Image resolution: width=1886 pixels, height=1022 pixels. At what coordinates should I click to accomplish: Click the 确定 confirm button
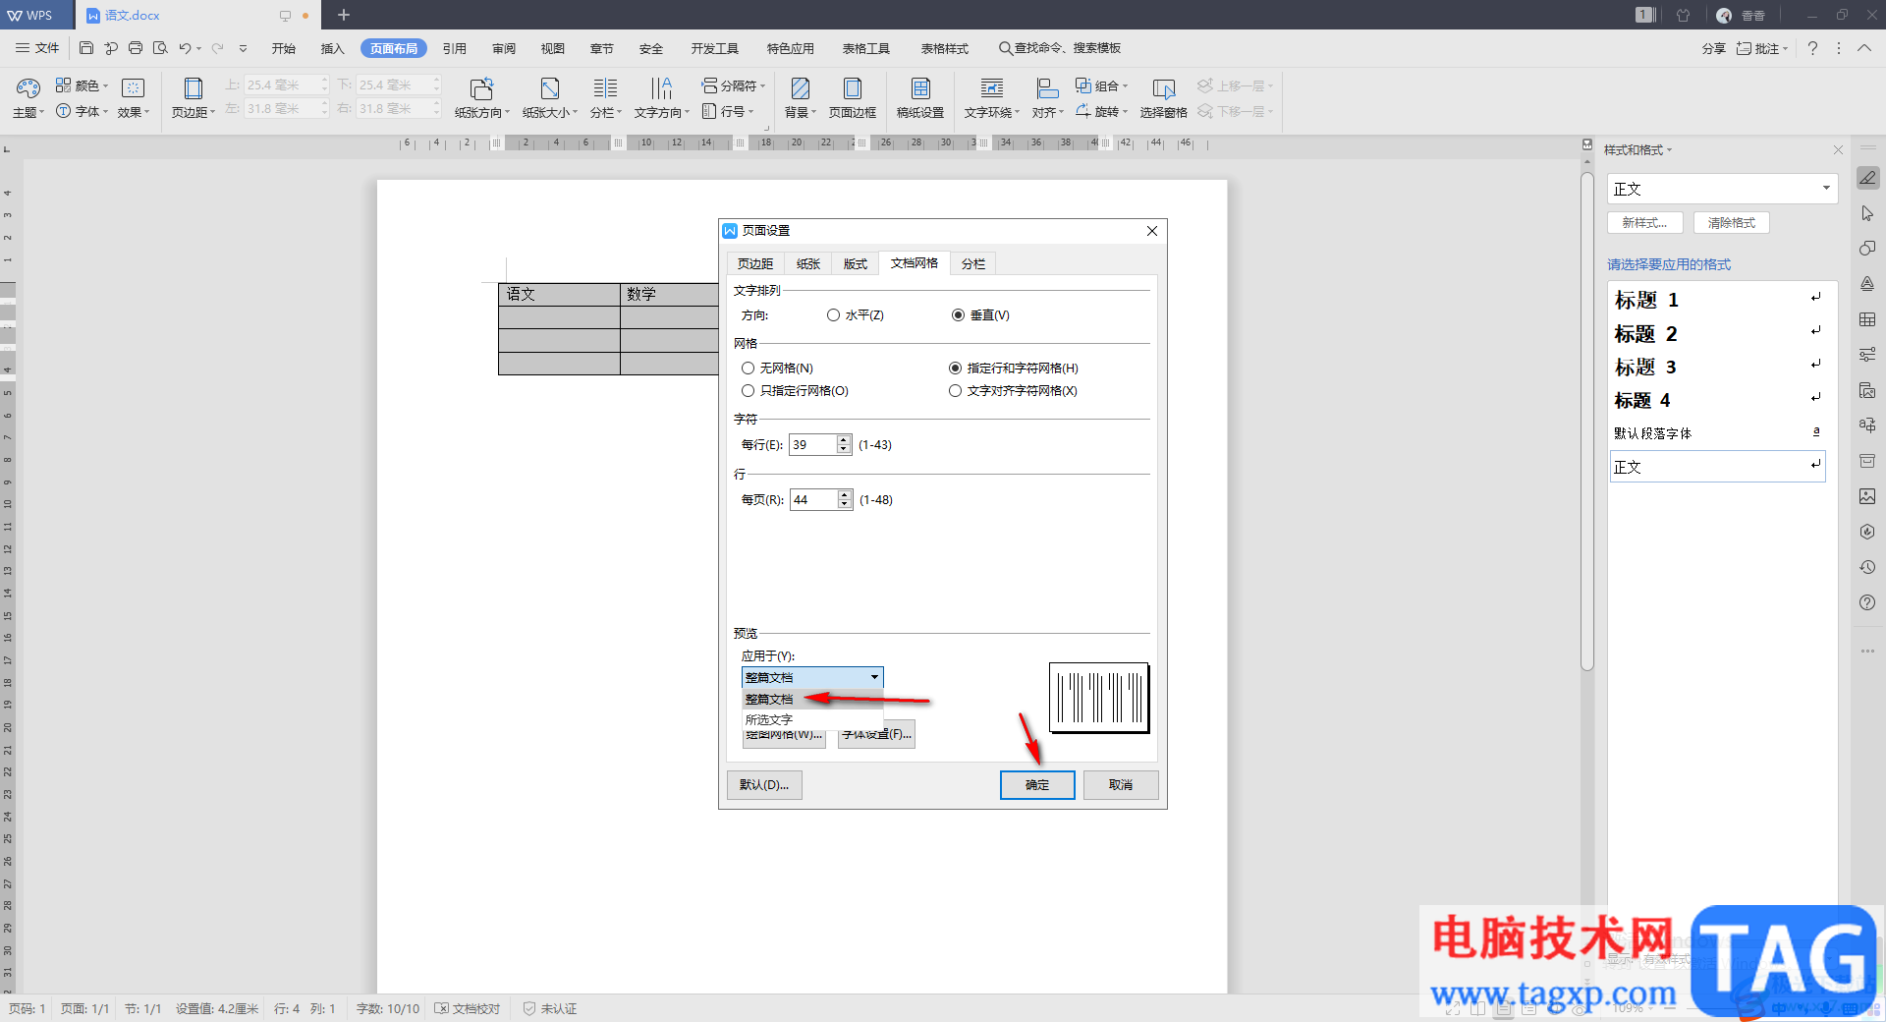pos(1037,784)
